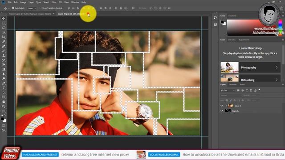Click the pixel layer filter icon
The height and width of the screenshot is (160, 285).
tap(238, 90)
